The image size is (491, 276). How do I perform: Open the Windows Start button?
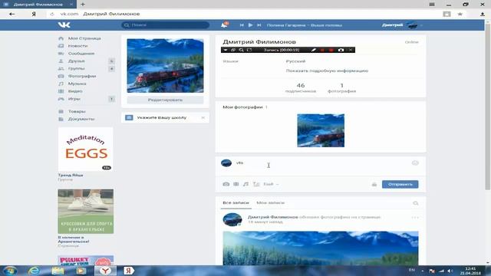[10, 271]
